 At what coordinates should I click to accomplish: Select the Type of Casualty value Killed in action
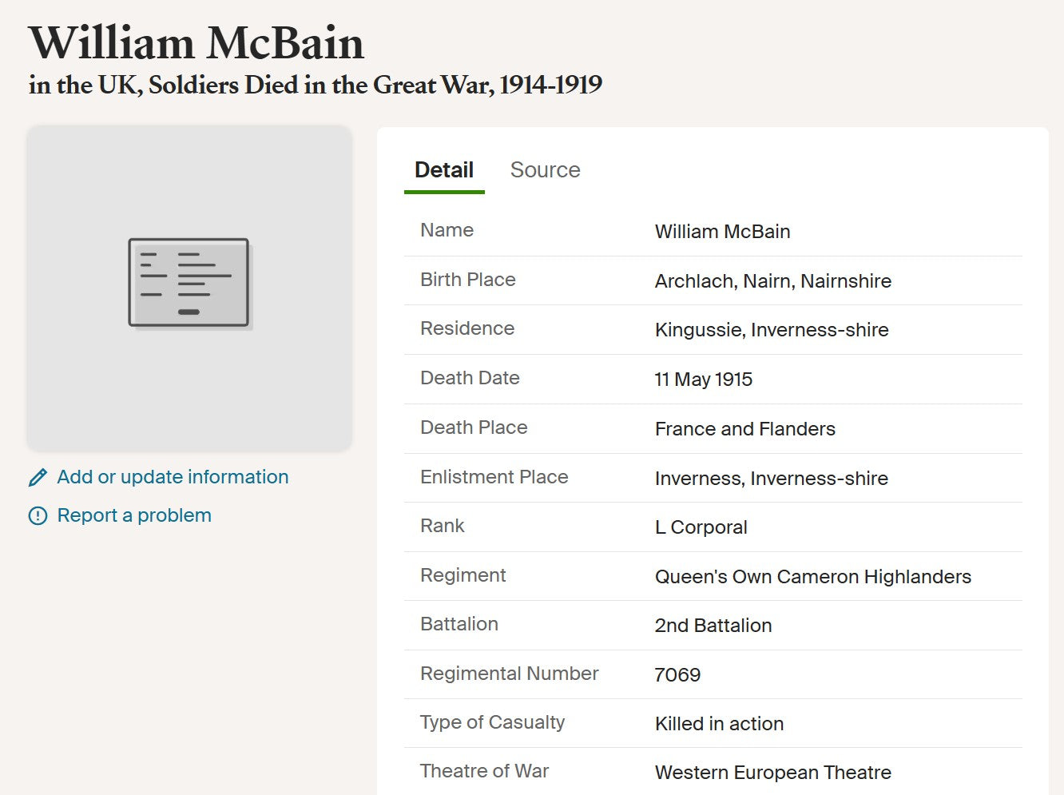[719, 724]
